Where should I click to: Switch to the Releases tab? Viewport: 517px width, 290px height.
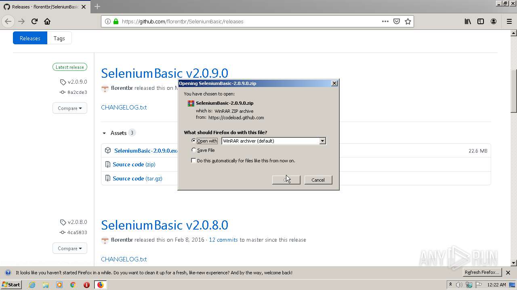click(x=30, y=38)
